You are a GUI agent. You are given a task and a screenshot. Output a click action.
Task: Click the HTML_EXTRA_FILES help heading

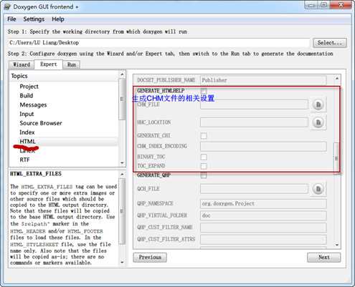[36, 174]
